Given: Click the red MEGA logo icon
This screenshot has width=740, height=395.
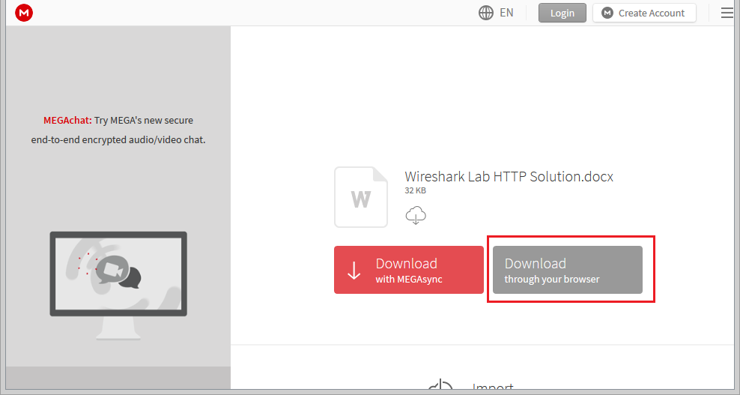Looking at the screenshot, I should click(x=24, y=13).
